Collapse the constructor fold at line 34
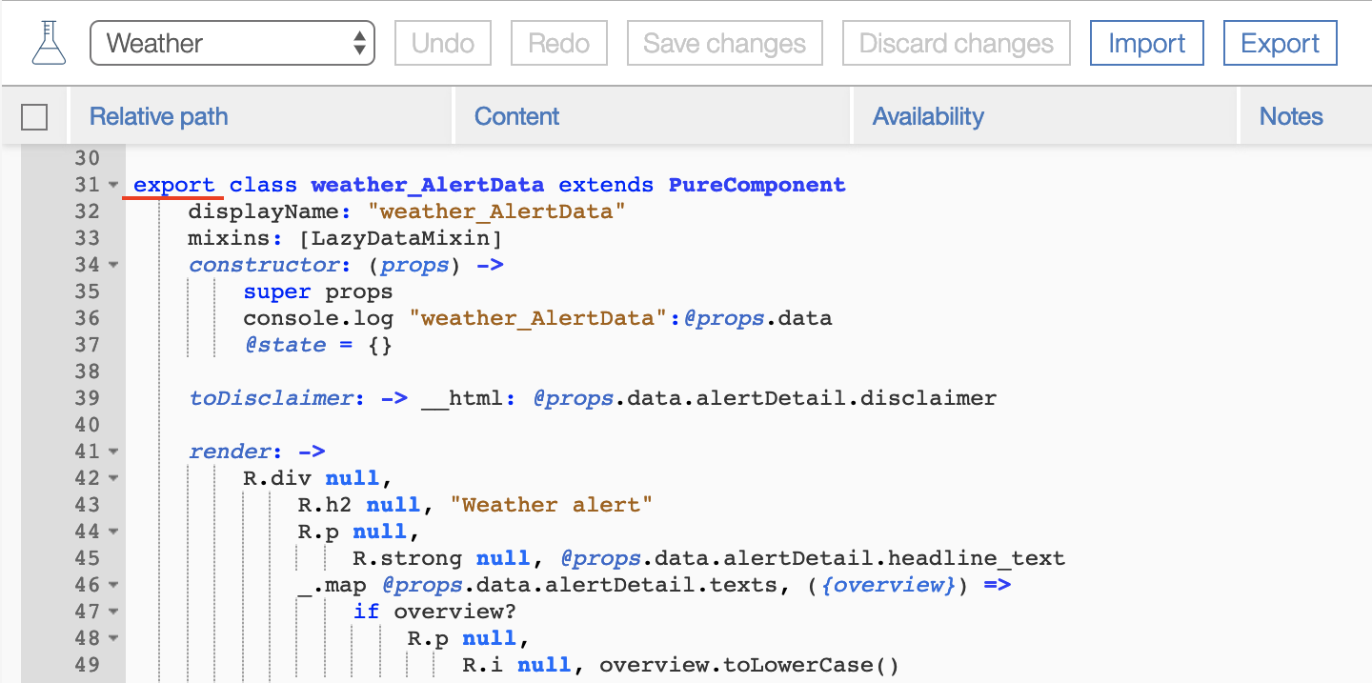 [113, 265]
